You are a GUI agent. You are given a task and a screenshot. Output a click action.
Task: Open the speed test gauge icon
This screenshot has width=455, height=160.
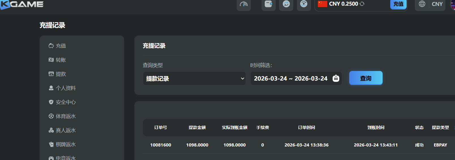(243, 4)
